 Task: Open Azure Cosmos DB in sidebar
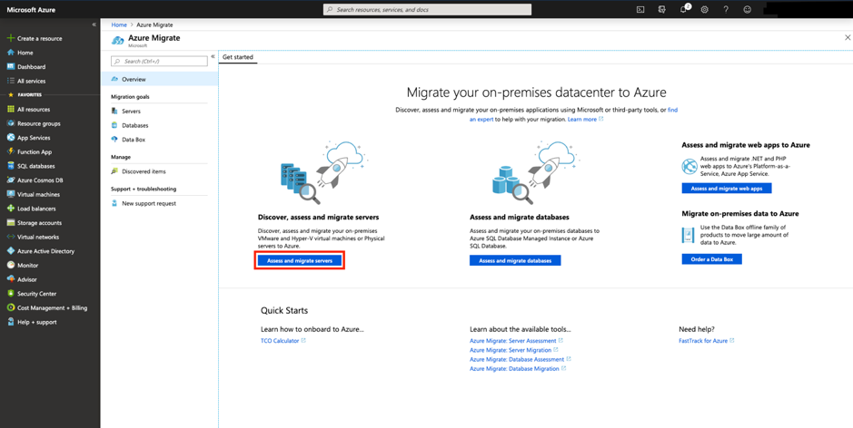coord(39,180)
